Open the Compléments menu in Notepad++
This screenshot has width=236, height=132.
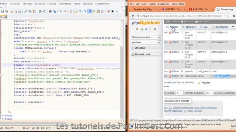[102, 4]
